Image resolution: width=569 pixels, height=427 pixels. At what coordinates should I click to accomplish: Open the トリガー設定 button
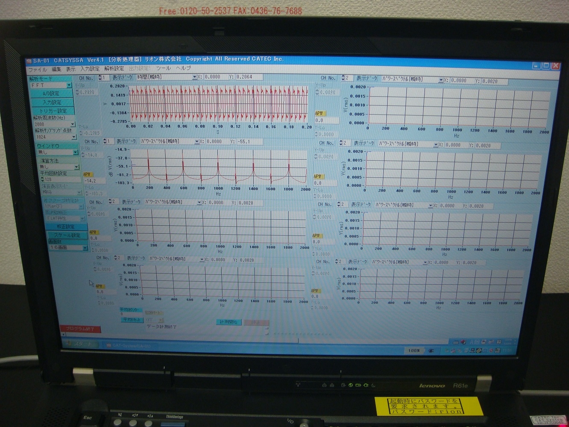click(52, 111)
